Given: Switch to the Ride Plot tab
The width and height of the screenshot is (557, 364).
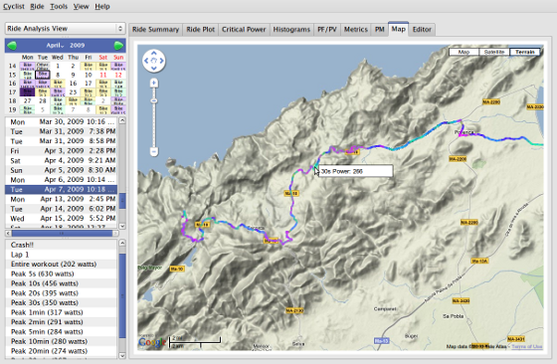Looking at the screenshot, I should [x=200, y=30].
